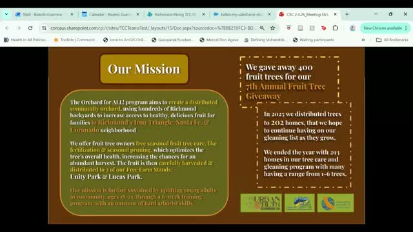Switch to the Salesforce site tab

point(241,14)
